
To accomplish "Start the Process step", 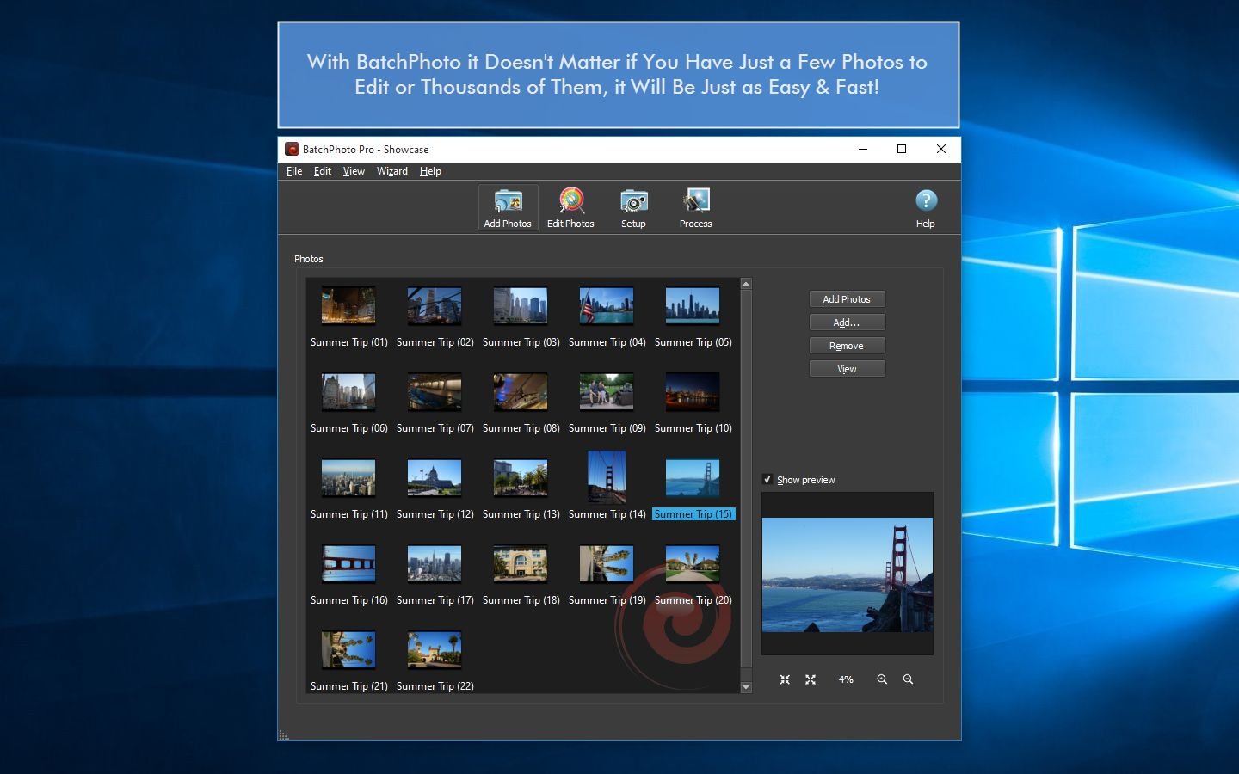I will [695, 207].
